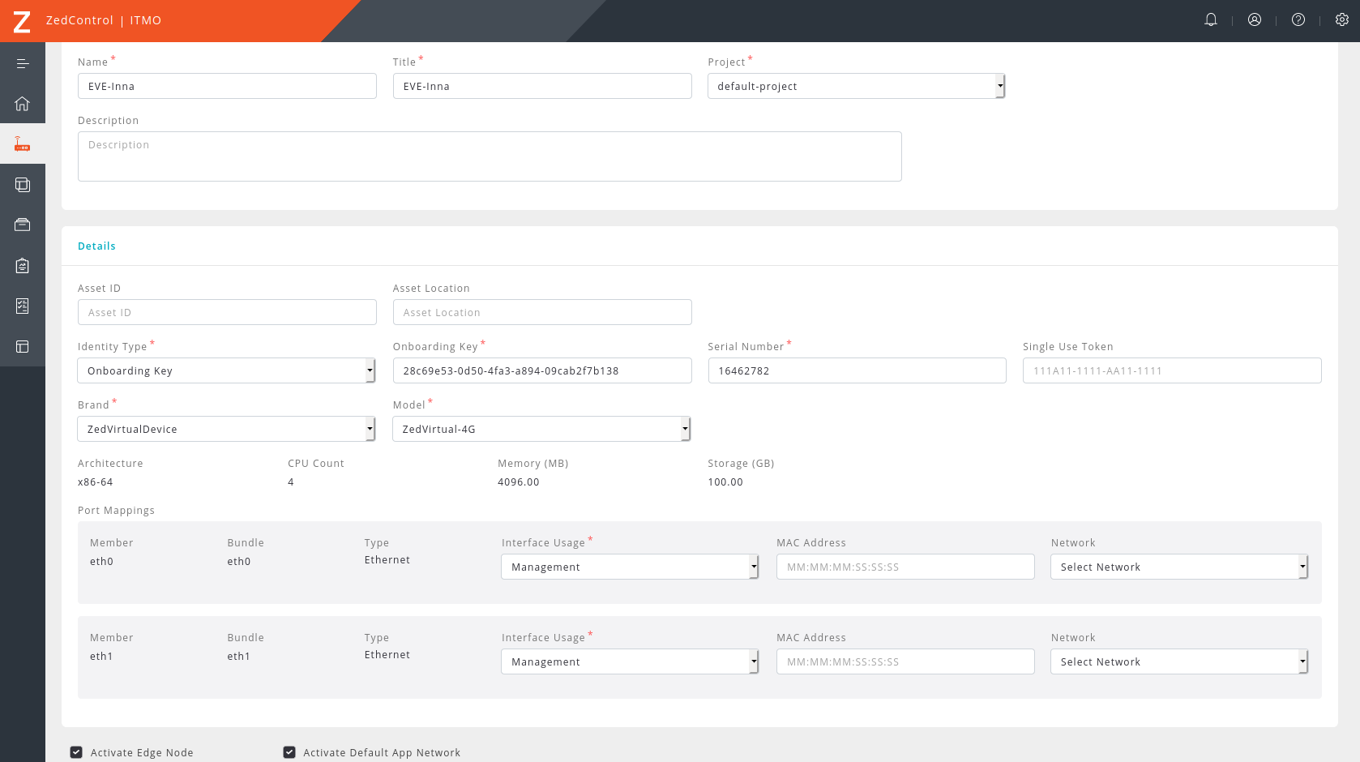Select Network dropdown for eth0
Image resolution: width=1360 pixels, height=762 pixels.
[1179, 567]
